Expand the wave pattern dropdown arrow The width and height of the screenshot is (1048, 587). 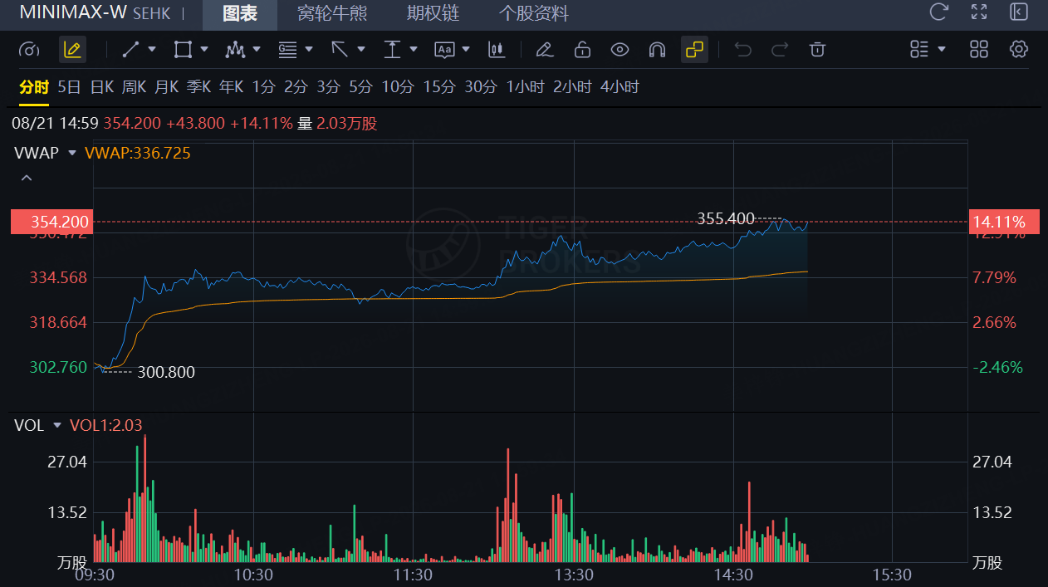coord(257,50)
